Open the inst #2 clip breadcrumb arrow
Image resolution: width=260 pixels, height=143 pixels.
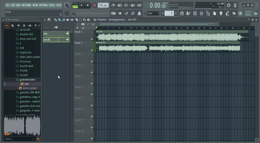[x=138, y=20]
